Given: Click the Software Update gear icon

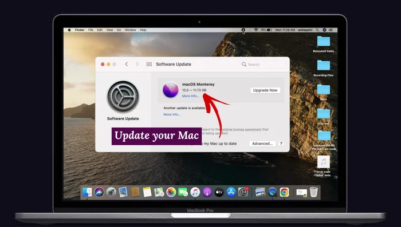Looking at the screenshot, I should tap(123, 97).
